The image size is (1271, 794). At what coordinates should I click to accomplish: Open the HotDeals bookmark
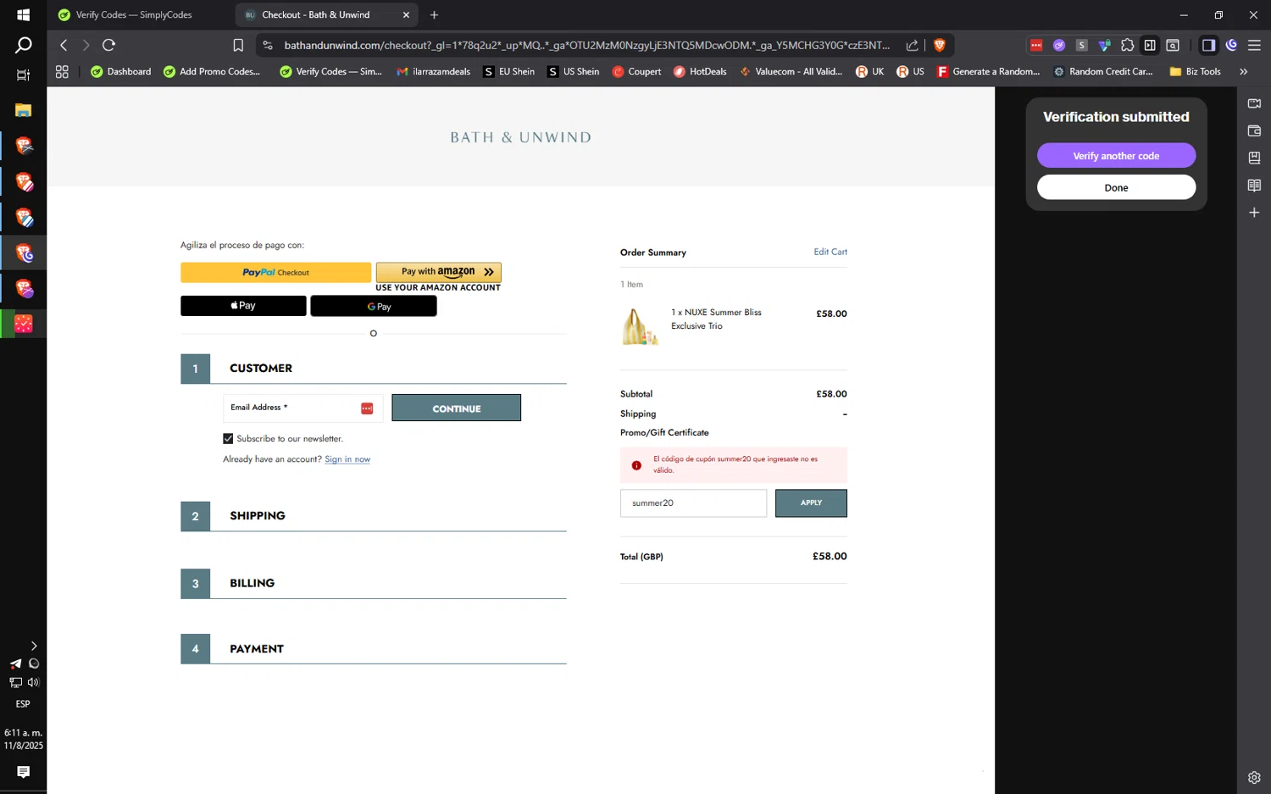coord(700,72)
